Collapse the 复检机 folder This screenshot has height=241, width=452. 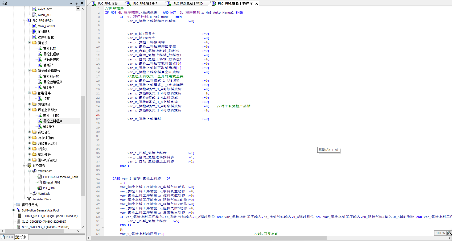[29, 43]
